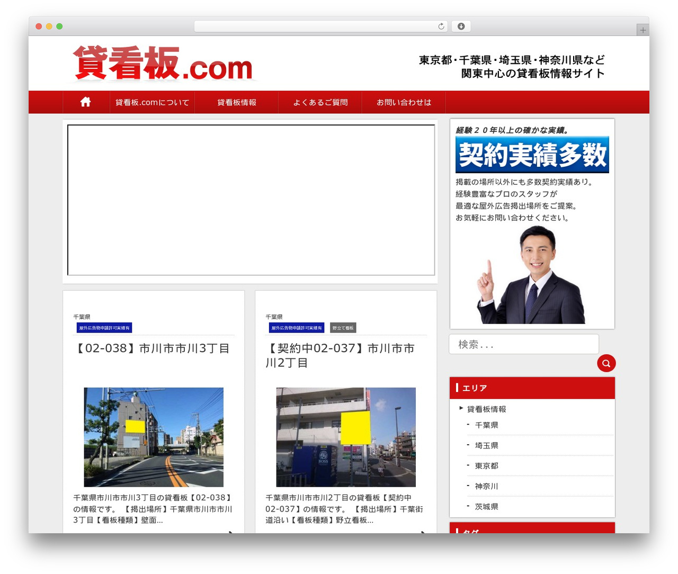The width and height of the screenshot is (678, 574).
Task: Open browser downloads arrow icon
Action: click(461, 26)
